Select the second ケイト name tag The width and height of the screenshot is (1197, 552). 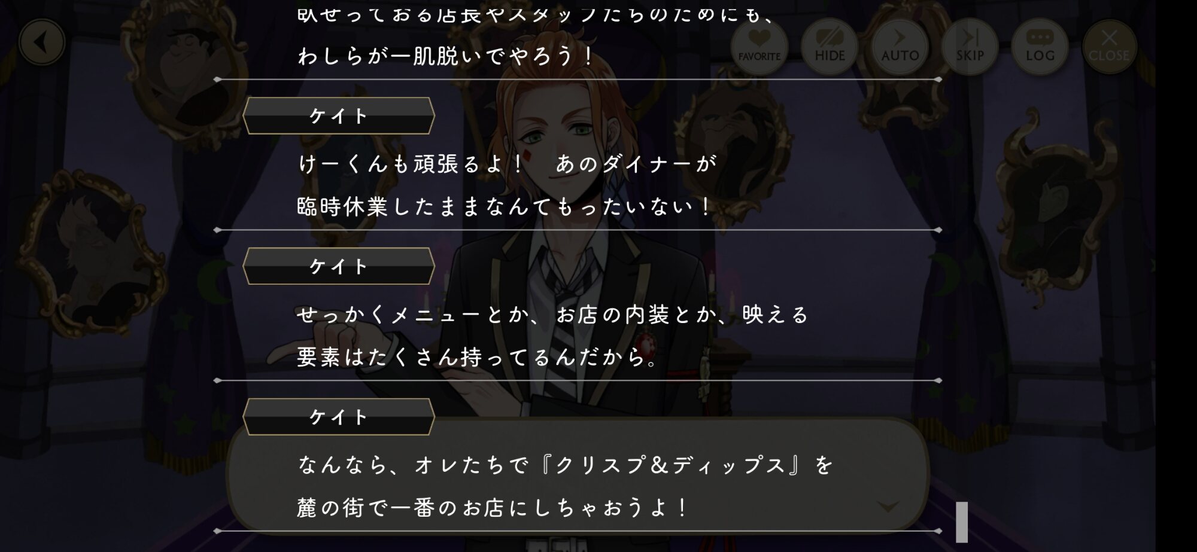(339, 266)
